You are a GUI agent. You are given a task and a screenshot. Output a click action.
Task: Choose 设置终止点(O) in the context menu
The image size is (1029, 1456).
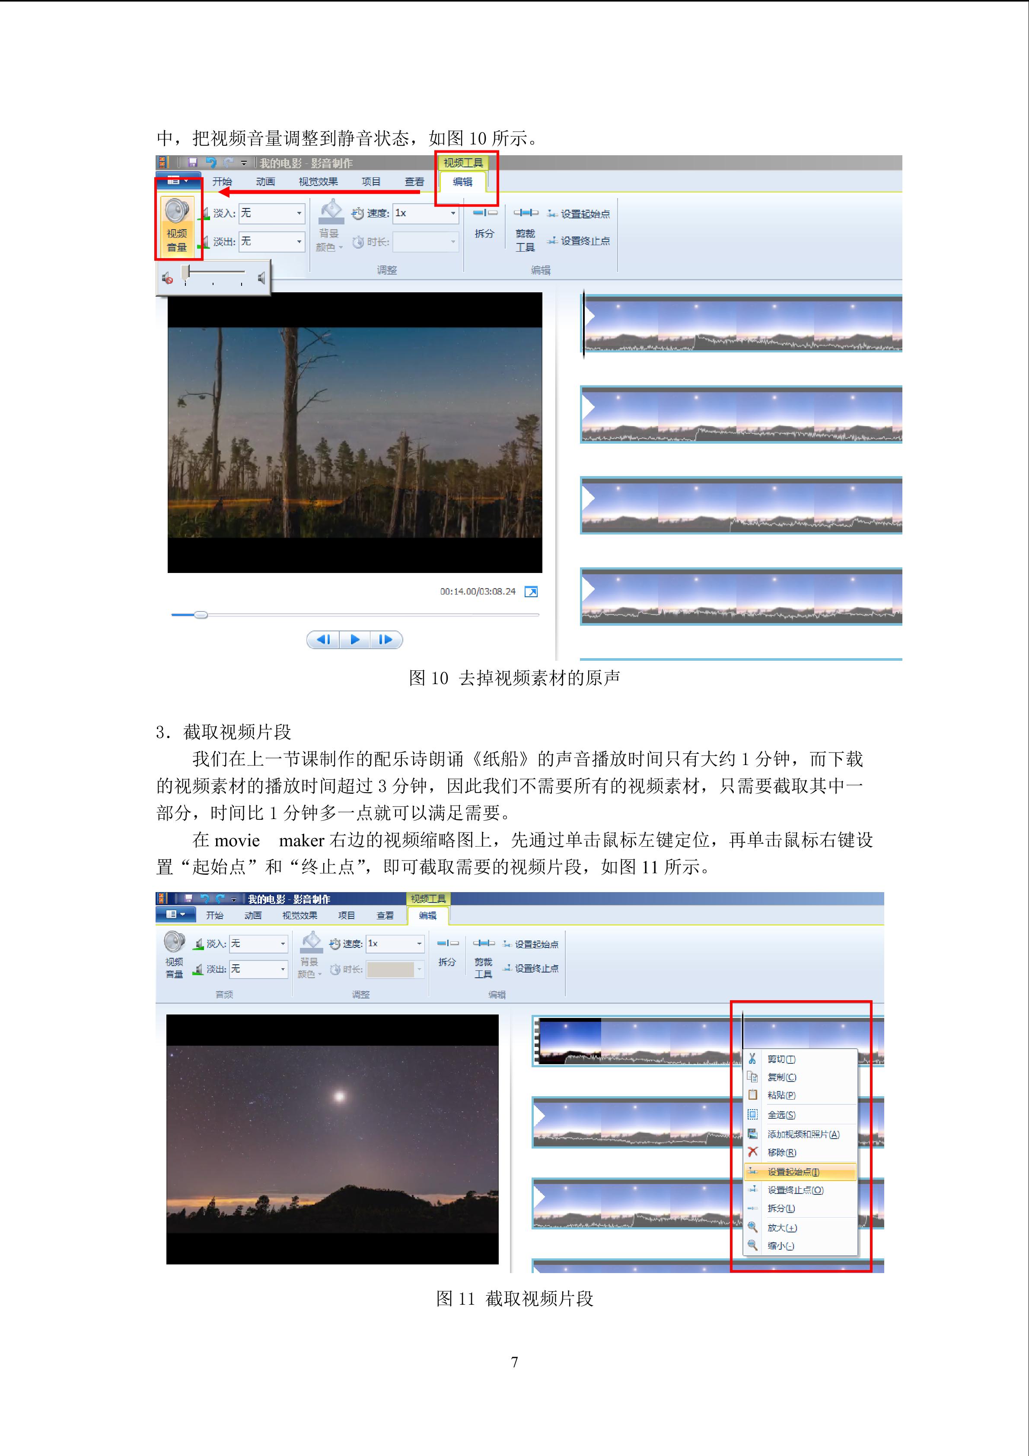801,1190
